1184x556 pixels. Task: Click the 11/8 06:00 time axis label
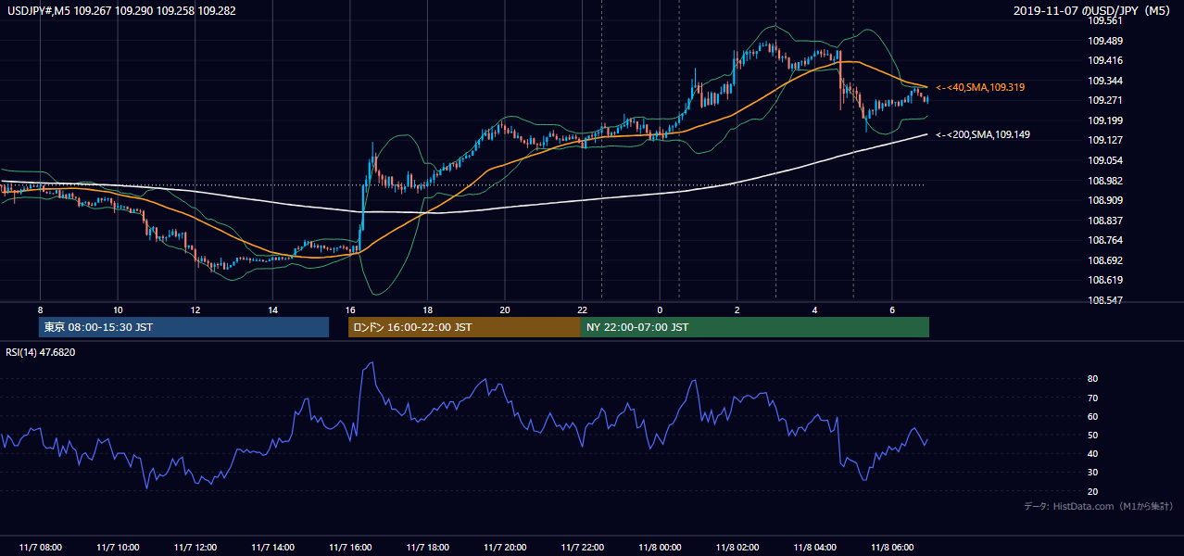click(891, 548)
